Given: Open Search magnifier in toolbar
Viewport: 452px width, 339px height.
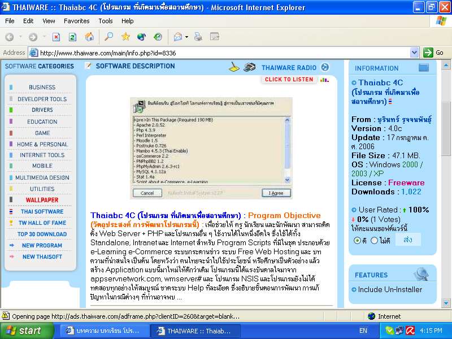Looking at the screenshot, I should 108,37.
